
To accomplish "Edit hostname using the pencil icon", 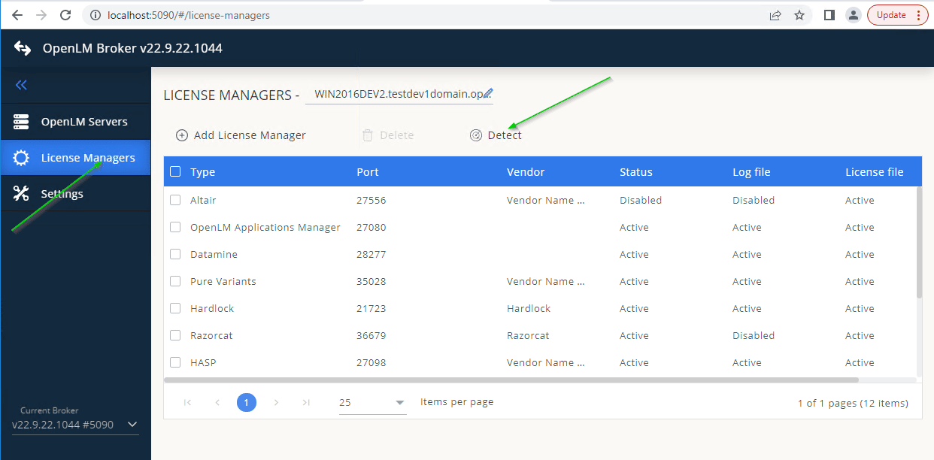I will pyautogui.click(x=489, y=93).
